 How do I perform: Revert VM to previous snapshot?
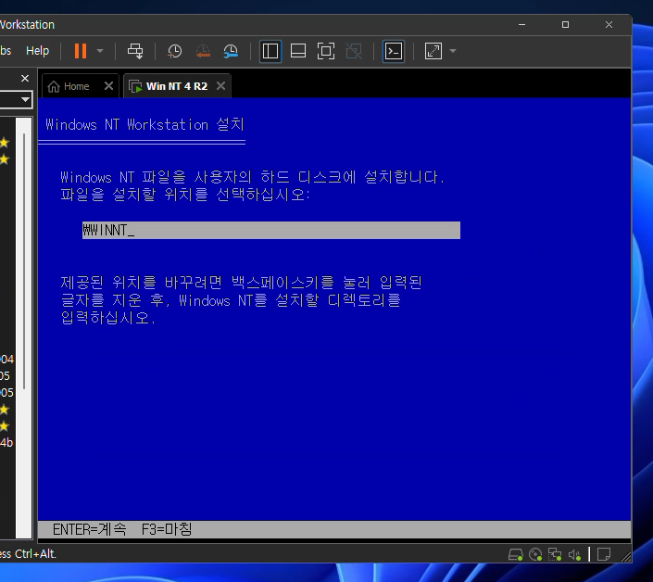[x=203, y=51]
